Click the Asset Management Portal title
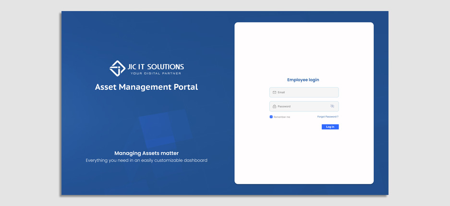The width and height of the screenshot is (450, 206). pyautogui.click(x=146, y=87)
